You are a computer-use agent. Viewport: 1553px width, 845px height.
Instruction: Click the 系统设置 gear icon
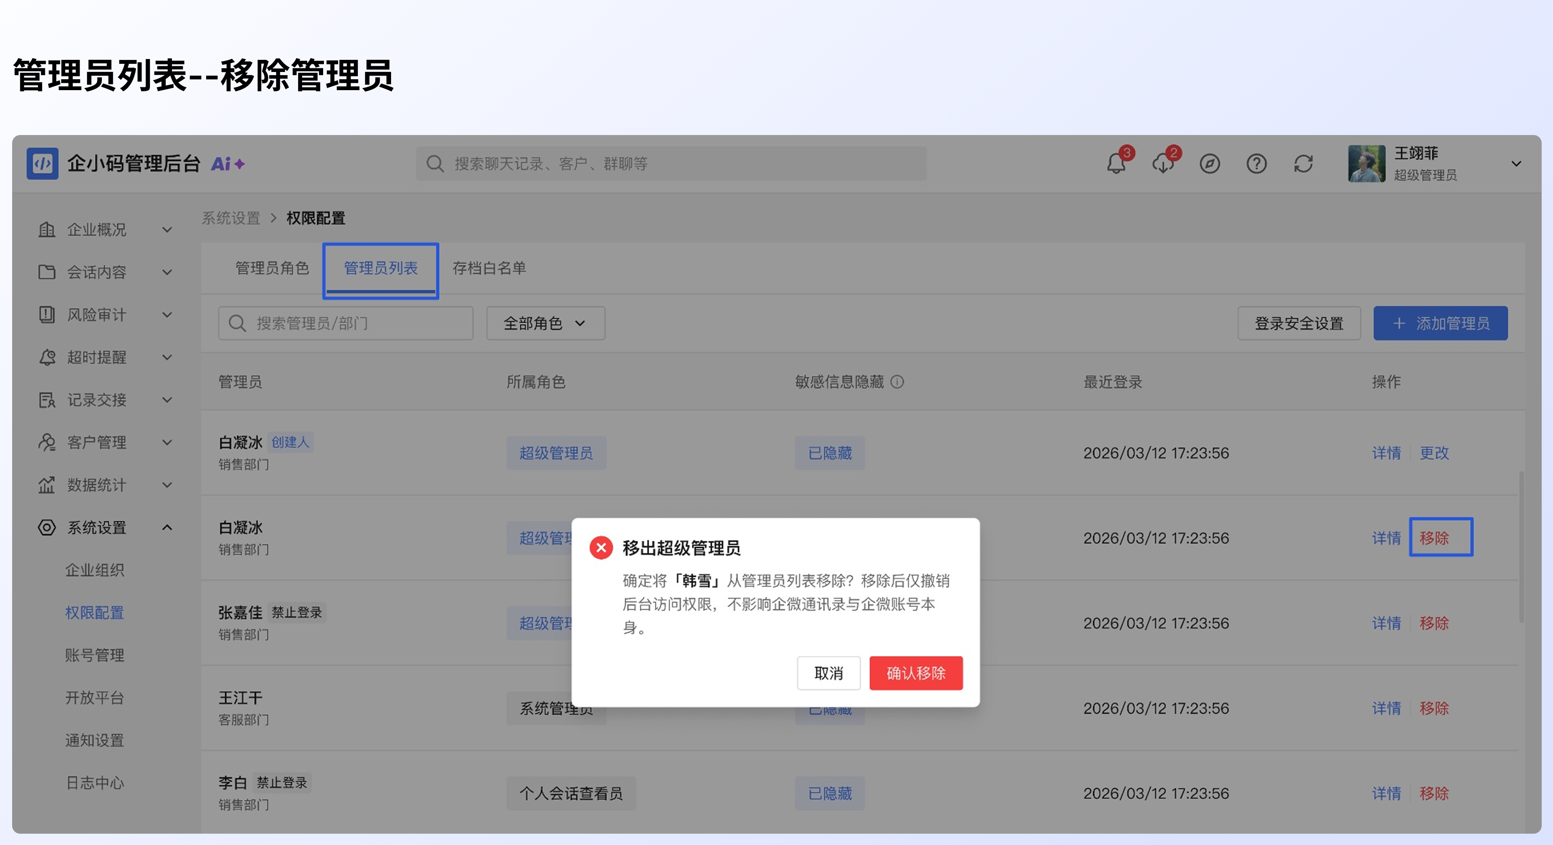pyautogui.click(x=47, y=527)
